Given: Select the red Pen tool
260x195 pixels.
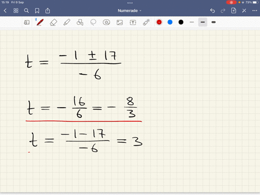Looking at the screenshot, I should coord(40,22).
